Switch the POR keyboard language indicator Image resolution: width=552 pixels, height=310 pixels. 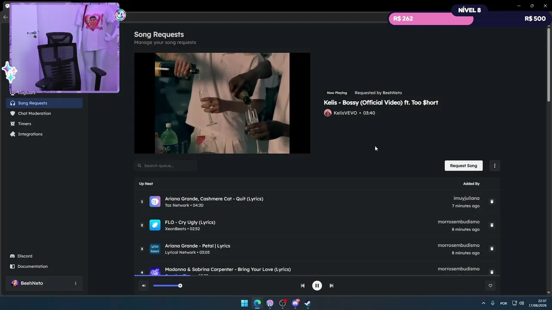[x=504, y=303]
